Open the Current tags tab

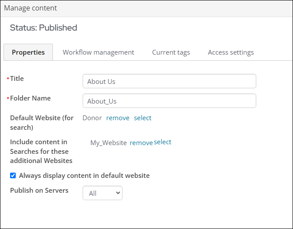tap(171, 52)
